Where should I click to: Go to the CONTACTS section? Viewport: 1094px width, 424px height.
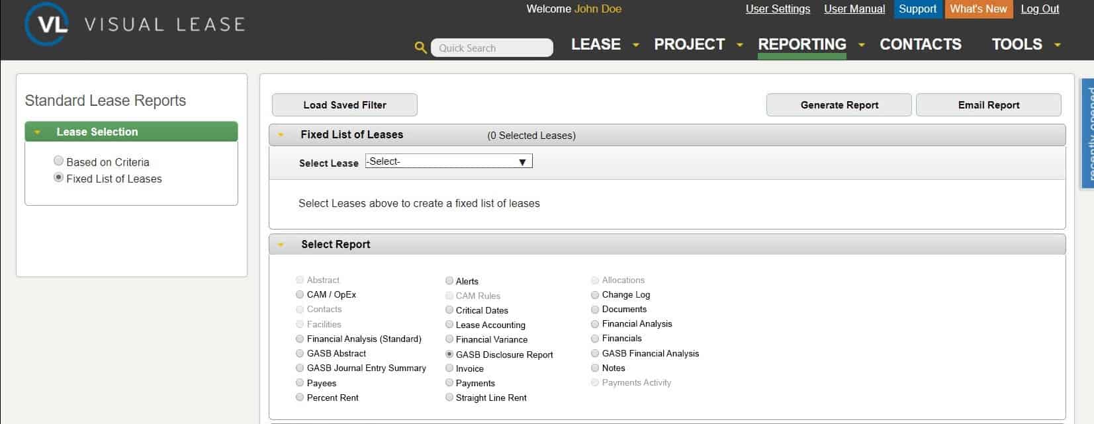921,44
